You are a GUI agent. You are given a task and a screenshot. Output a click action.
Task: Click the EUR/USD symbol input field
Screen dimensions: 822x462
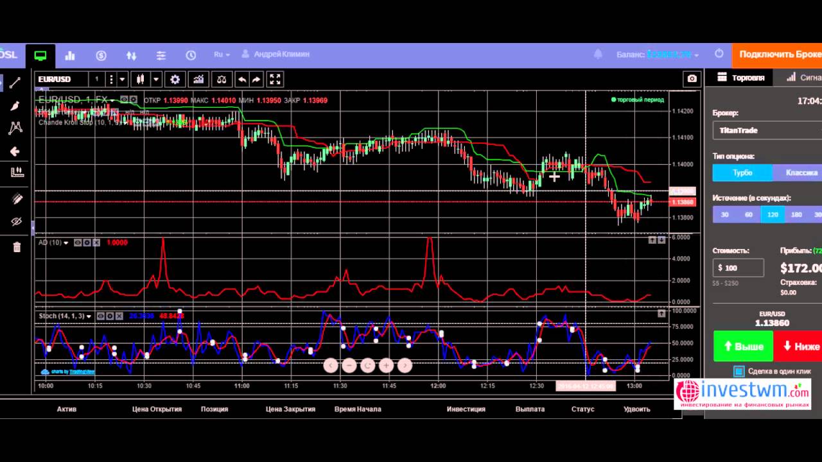[62, 80]
